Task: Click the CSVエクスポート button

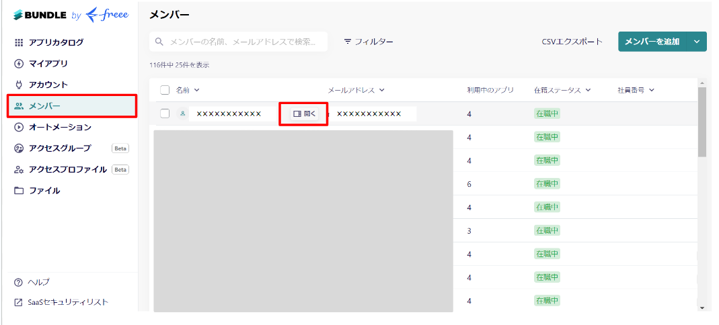Action: click(x=572, y=42)
